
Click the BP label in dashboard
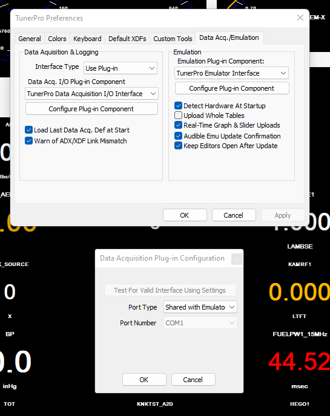coord(10,334)
